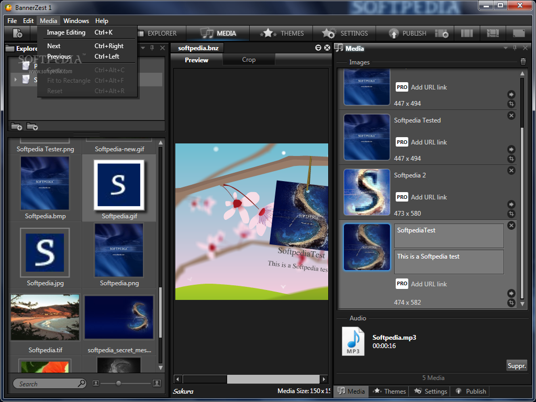Open the Edit menu
The image size is (536, 402).
pyautogui.click(x=28, y=21)
